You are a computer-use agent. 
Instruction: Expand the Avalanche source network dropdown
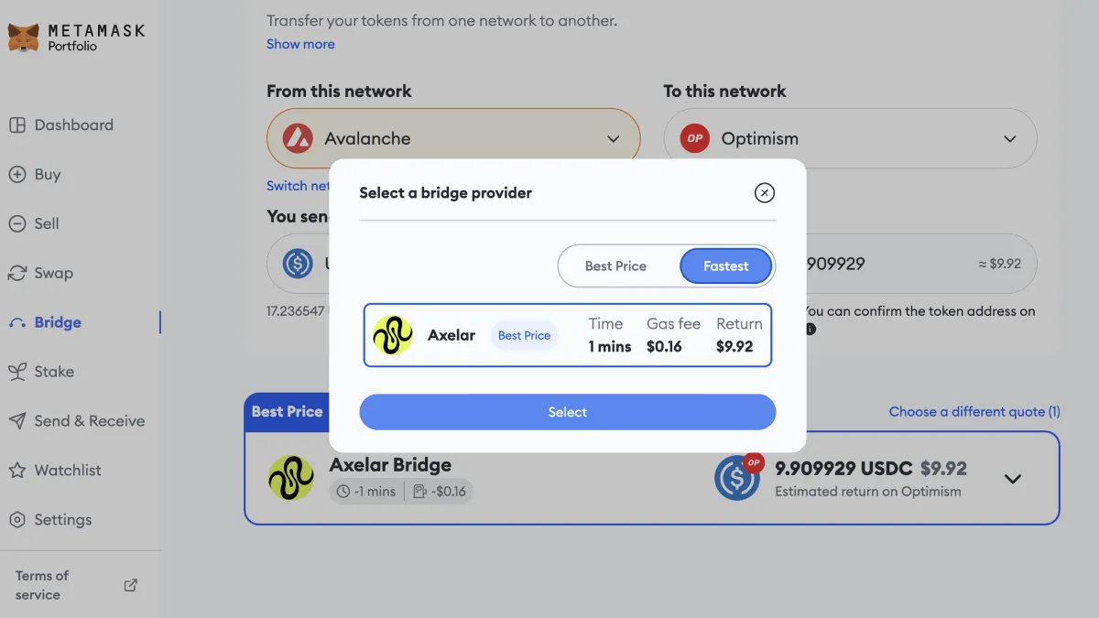click(x=453, y=139)
